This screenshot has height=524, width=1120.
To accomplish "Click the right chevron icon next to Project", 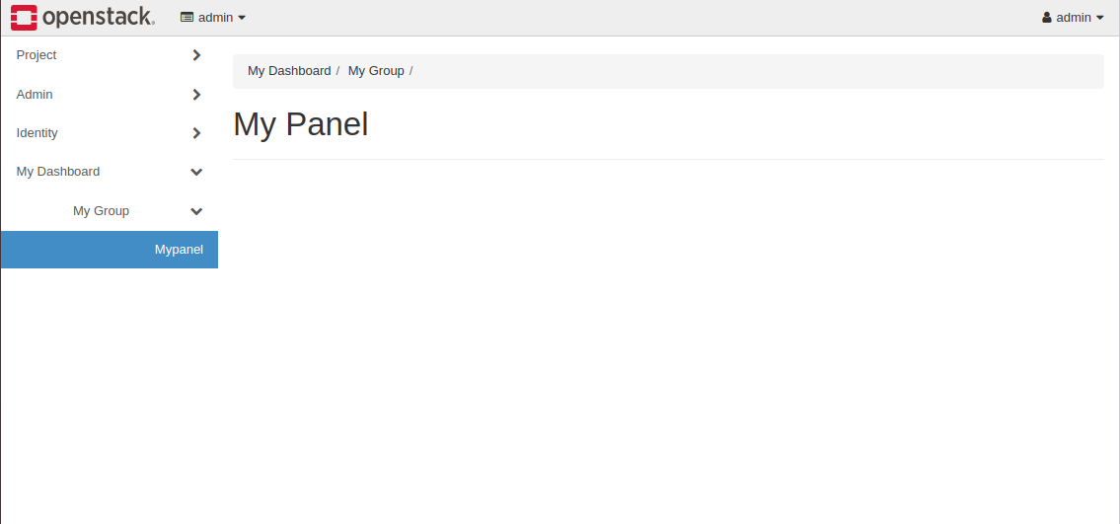I will click(x=196, y=55).
